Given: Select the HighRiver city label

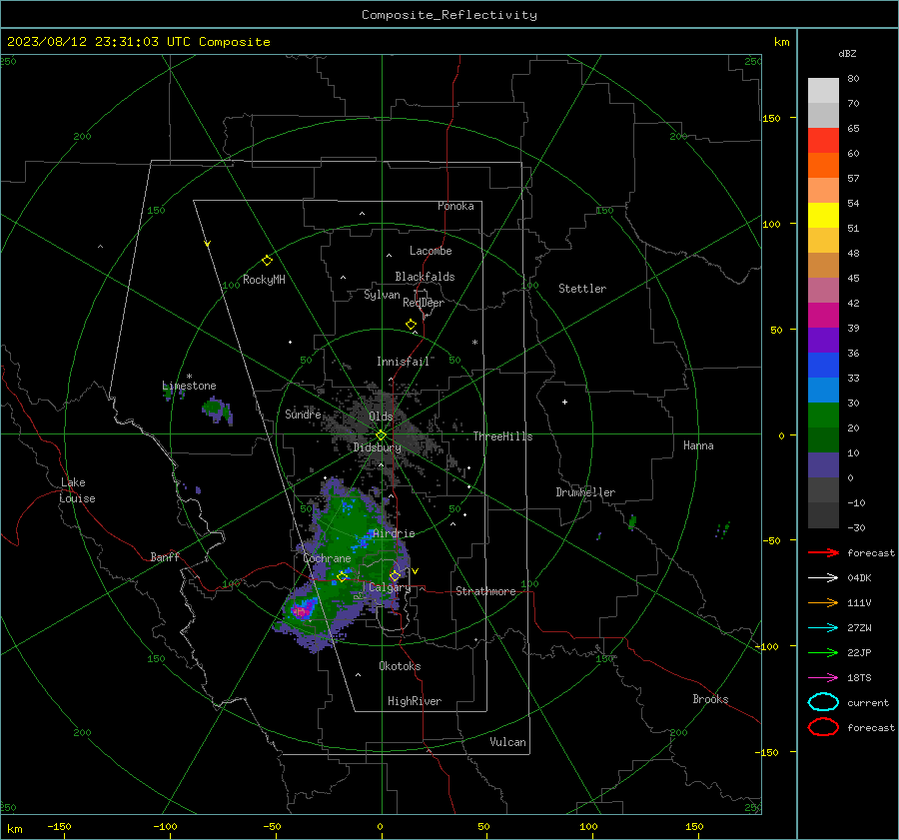Looking at the screenshot, I should (x=415, y=701).
